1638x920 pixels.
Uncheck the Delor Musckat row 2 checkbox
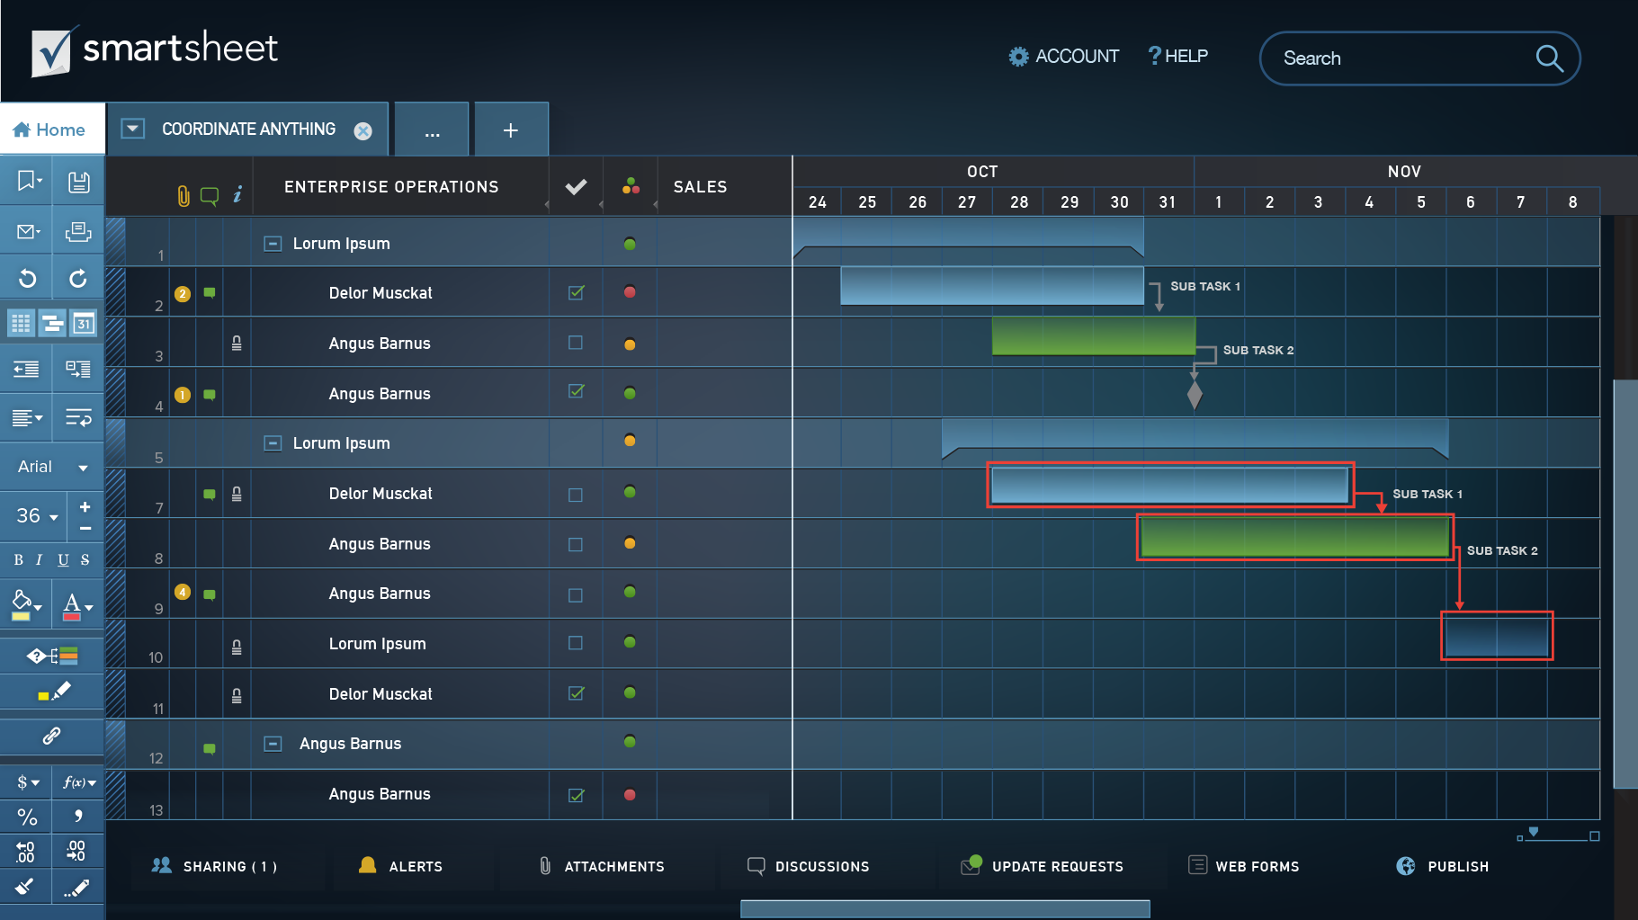576,292
